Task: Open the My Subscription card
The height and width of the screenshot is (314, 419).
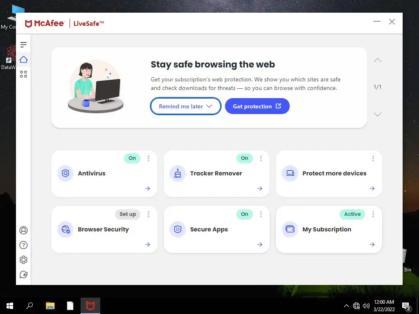Action: (x=329, y=230)
